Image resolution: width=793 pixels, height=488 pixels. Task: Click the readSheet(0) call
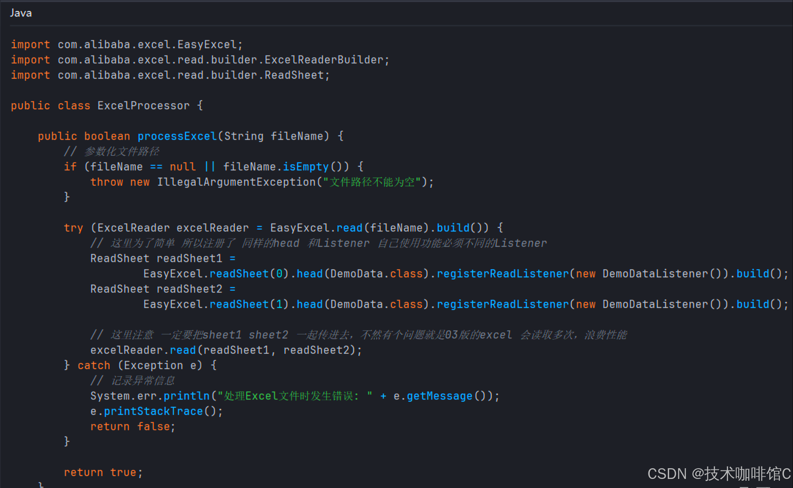[x=249, y=274]
